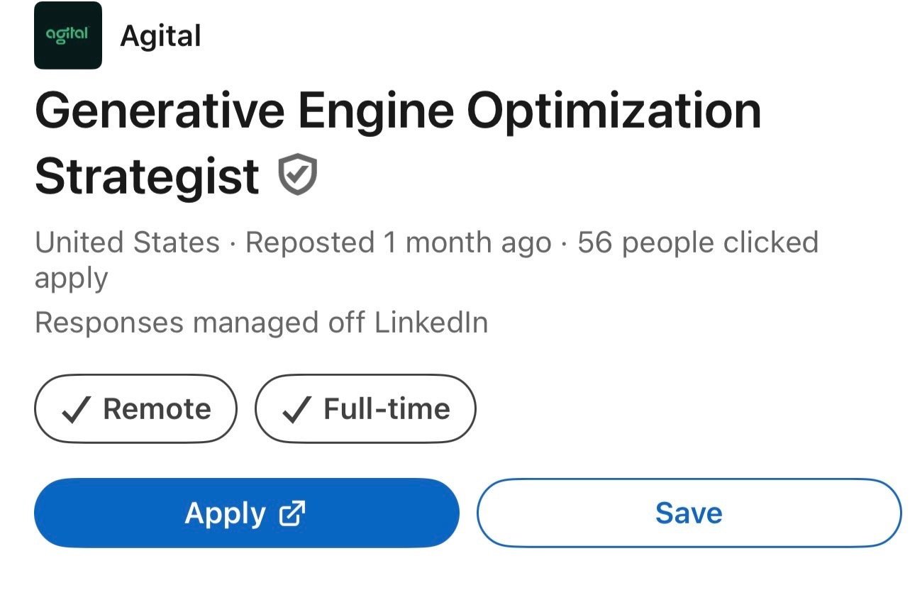
Task: Click the word Optimization in the job title
Action: coord(614,111)
